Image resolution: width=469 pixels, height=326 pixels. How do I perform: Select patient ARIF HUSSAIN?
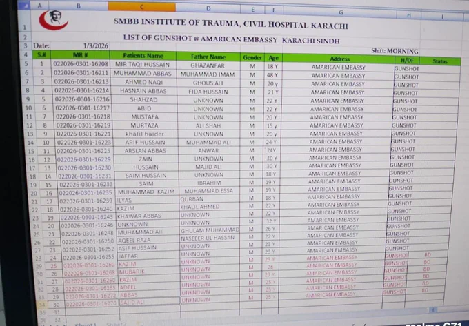click(145, 142)
